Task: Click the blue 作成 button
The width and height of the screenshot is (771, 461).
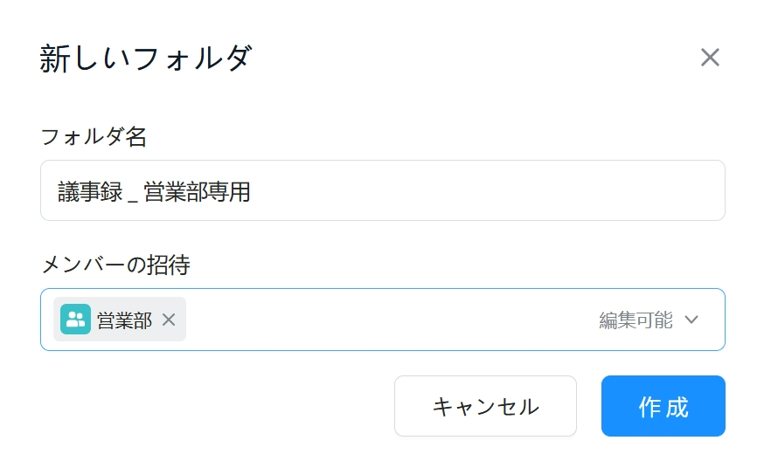Action: click(x=663, y=406)
